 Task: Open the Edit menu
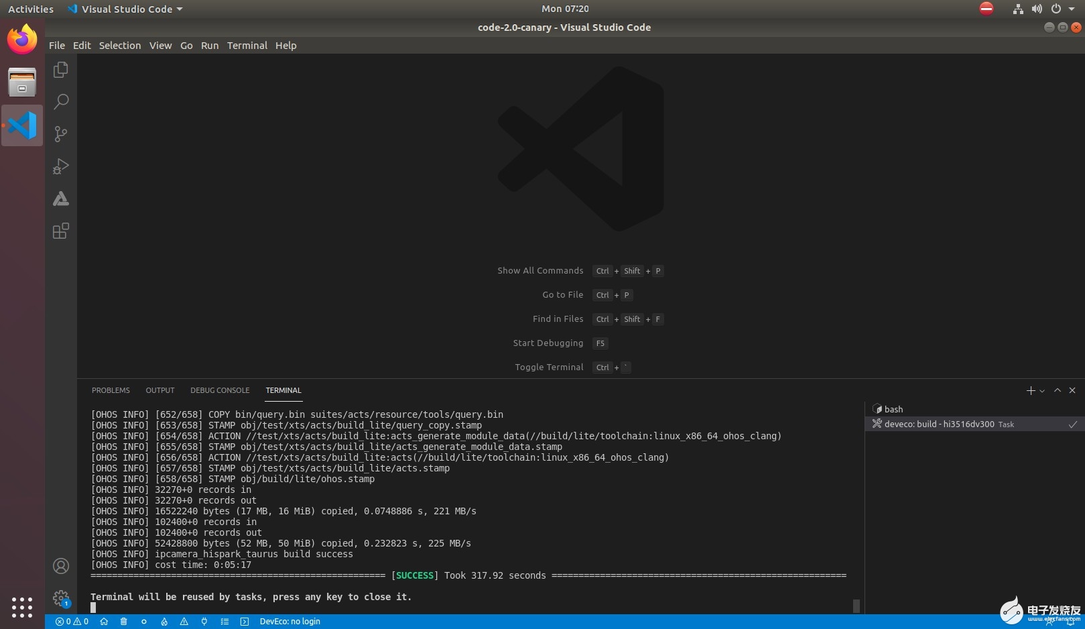tap(82, 46)
